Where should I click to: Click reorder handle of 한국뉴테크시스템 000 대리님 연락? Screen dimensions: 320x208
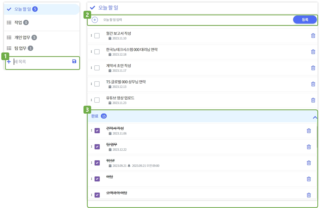(91, 51)
